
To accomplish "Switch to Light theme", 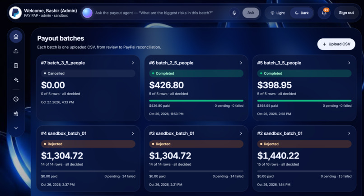I will [x=277, y=13].
